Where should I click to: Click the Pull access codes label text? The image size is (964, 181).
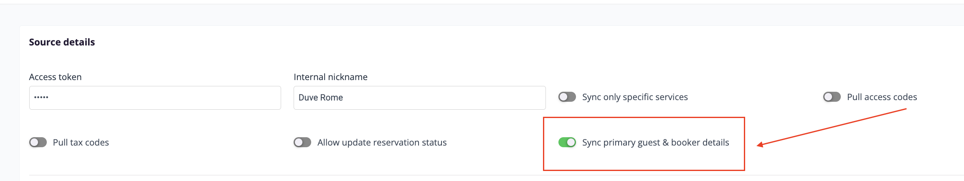tap(882, 97)
